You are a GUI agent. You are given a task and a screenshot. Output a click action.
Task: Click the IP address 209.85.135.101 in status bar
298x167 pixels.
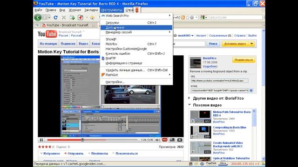(x=243, y=164)
